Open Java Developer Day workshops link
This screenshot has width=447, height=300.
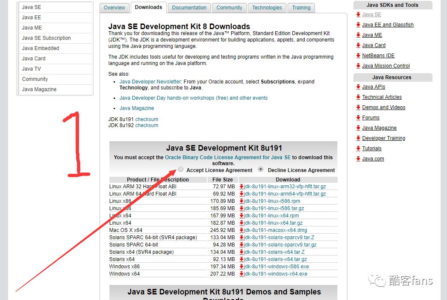tap(193, 98)
